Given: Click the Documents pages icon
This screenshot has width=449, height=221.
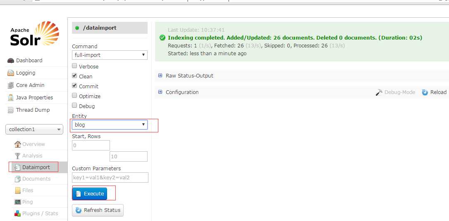Looking at the screenshot, I should [18, 179].
